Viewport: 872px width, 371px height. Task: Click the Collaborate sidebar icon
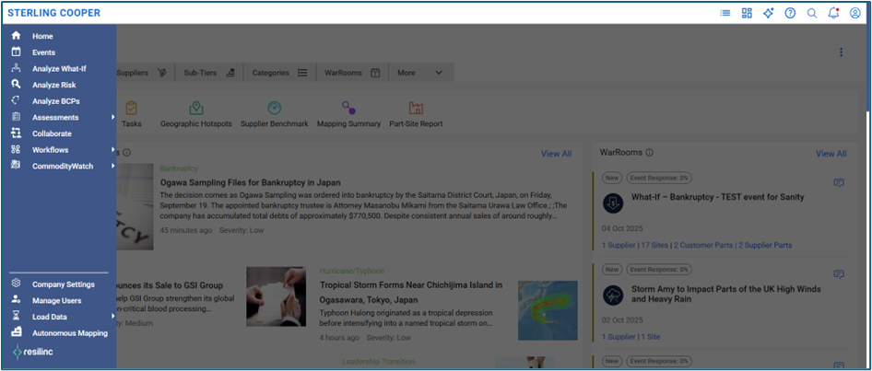[16, 133]
